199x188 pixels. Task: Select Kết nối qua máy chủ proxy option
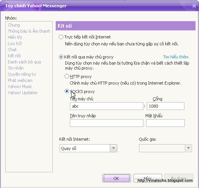[61, 57]
